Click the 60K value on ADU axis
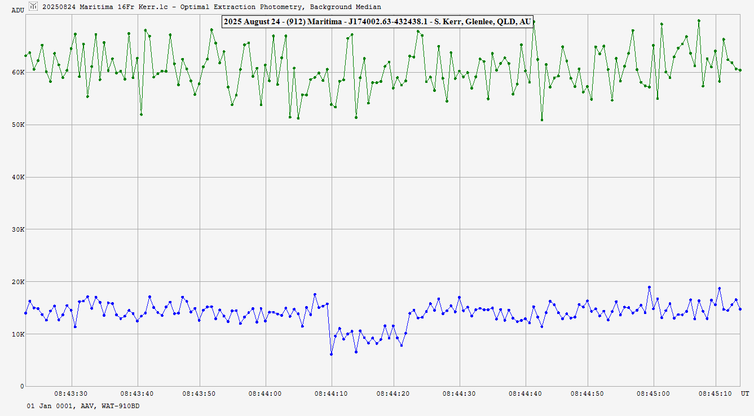The height and width of the screenshot is (416, 754). click(x=17, y=73)
